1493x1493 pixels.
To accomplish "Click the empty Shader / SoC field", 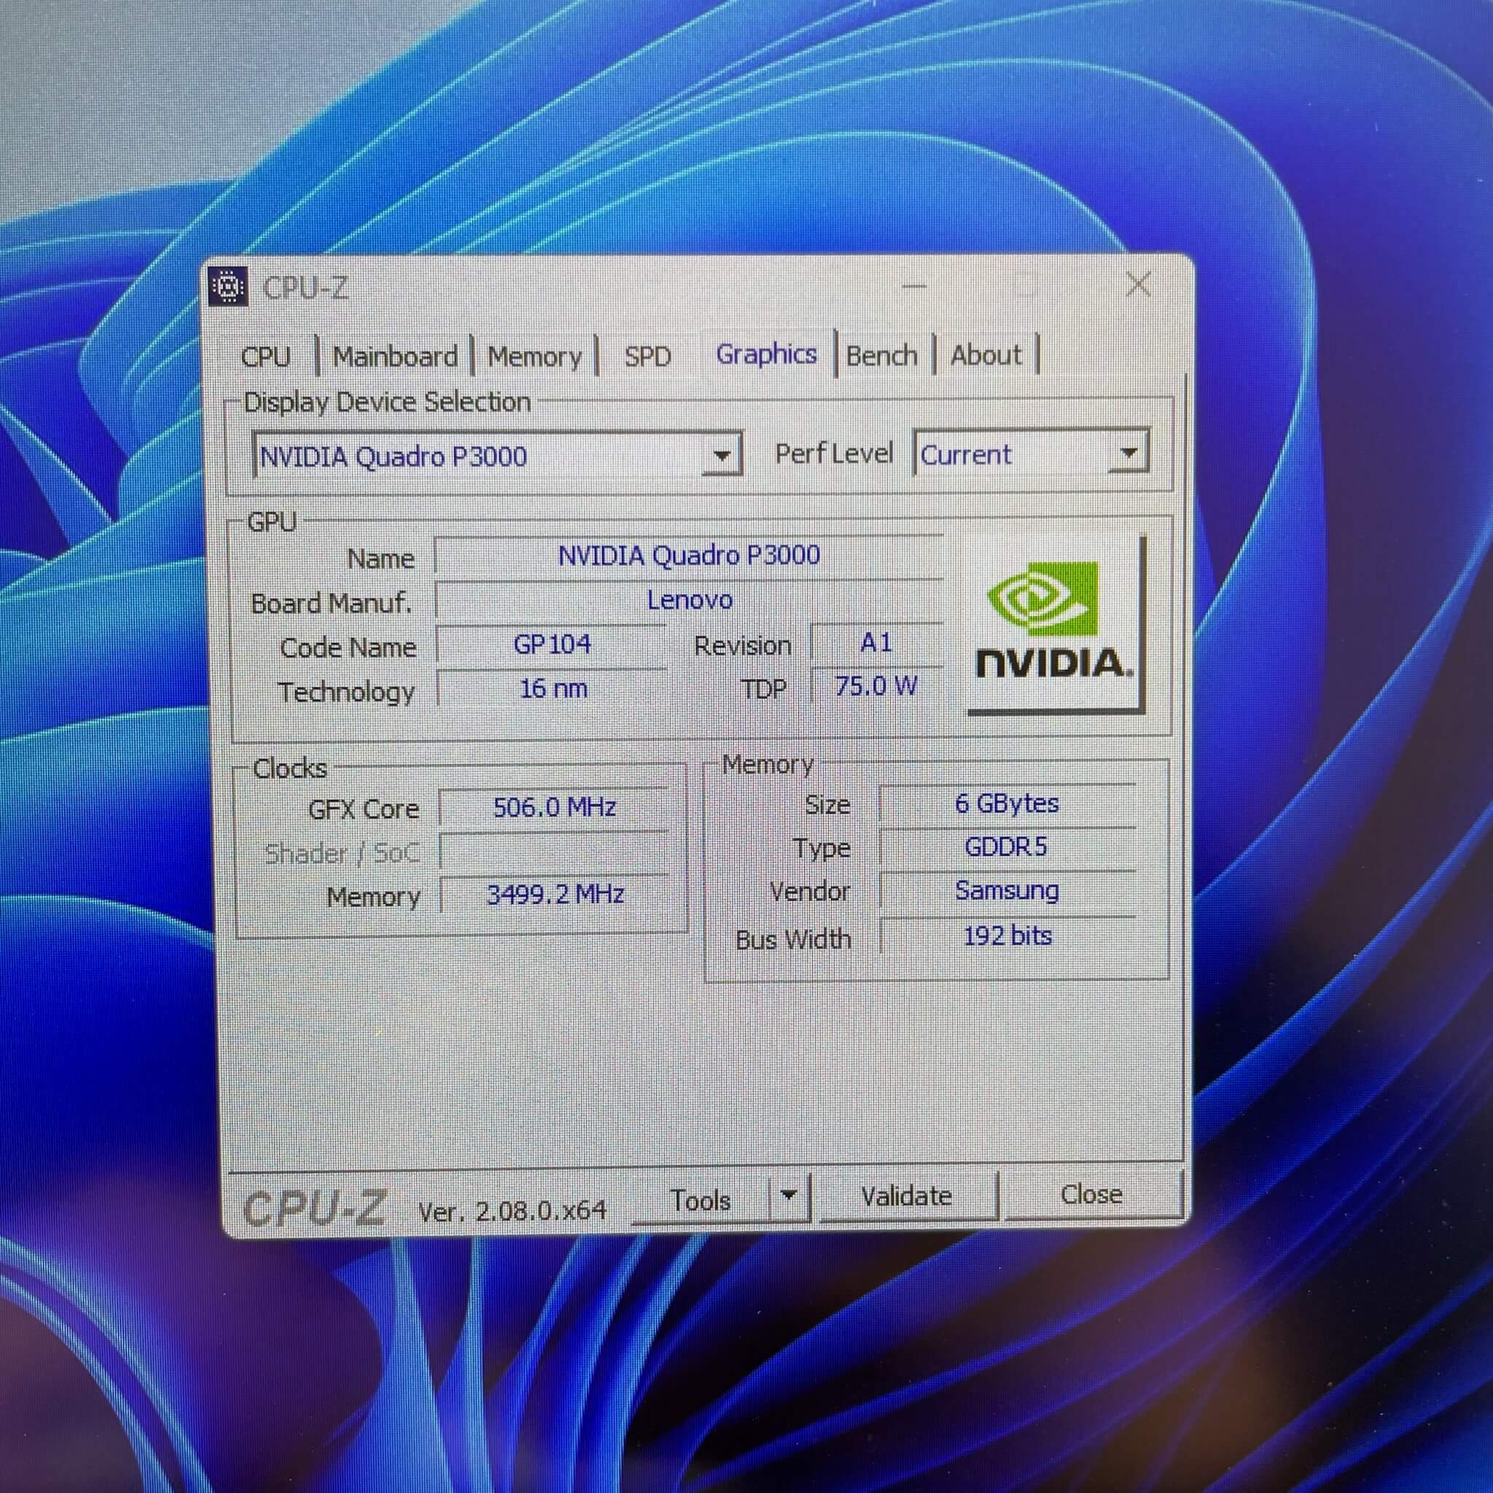I will pyautogui.click(x=554, y=852).
